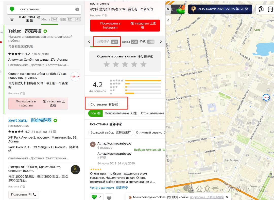Select the "Отрицательные" reviews filter

pyautogui.click(x=152, y=113)
